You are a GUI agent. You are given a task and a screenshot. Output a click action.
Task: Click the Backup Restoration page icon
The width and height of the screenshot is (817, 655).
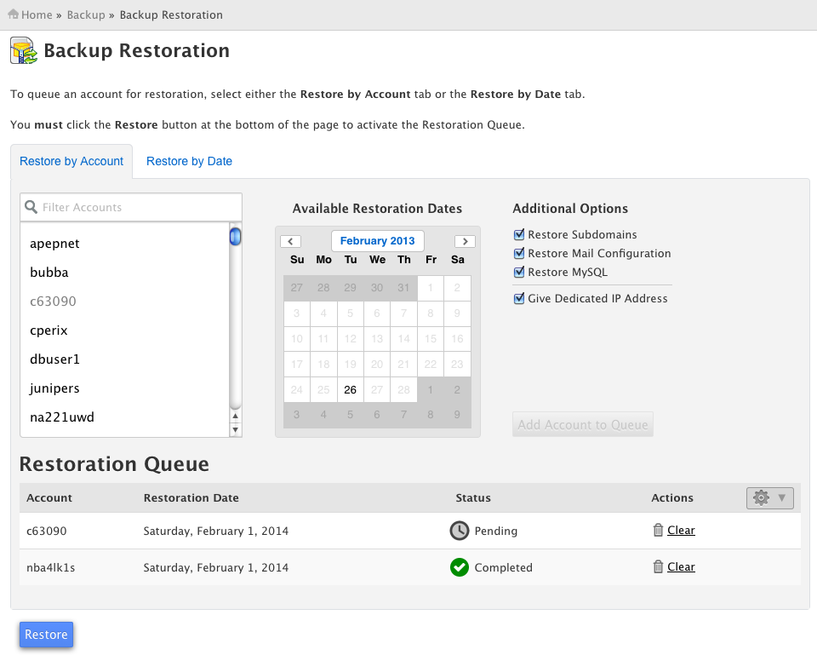pos(24,50)
